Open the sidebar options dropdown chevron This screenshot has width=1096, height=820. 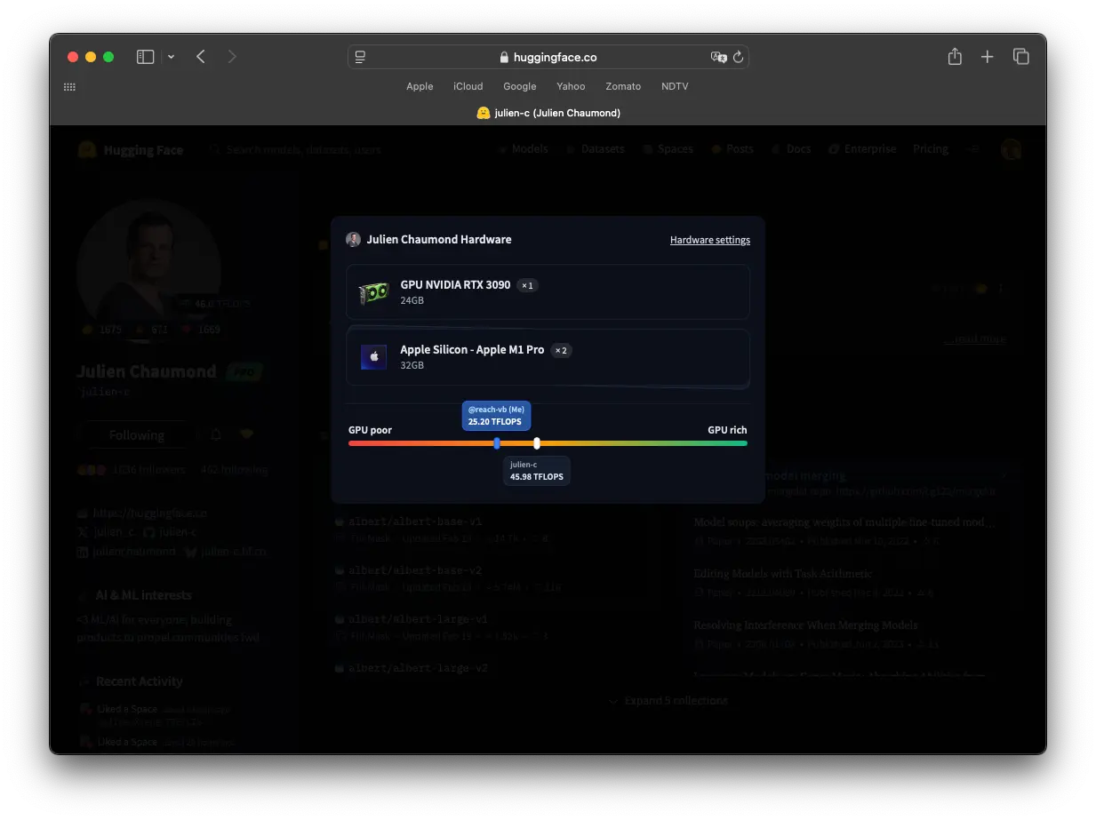click(x=171, y=57)
